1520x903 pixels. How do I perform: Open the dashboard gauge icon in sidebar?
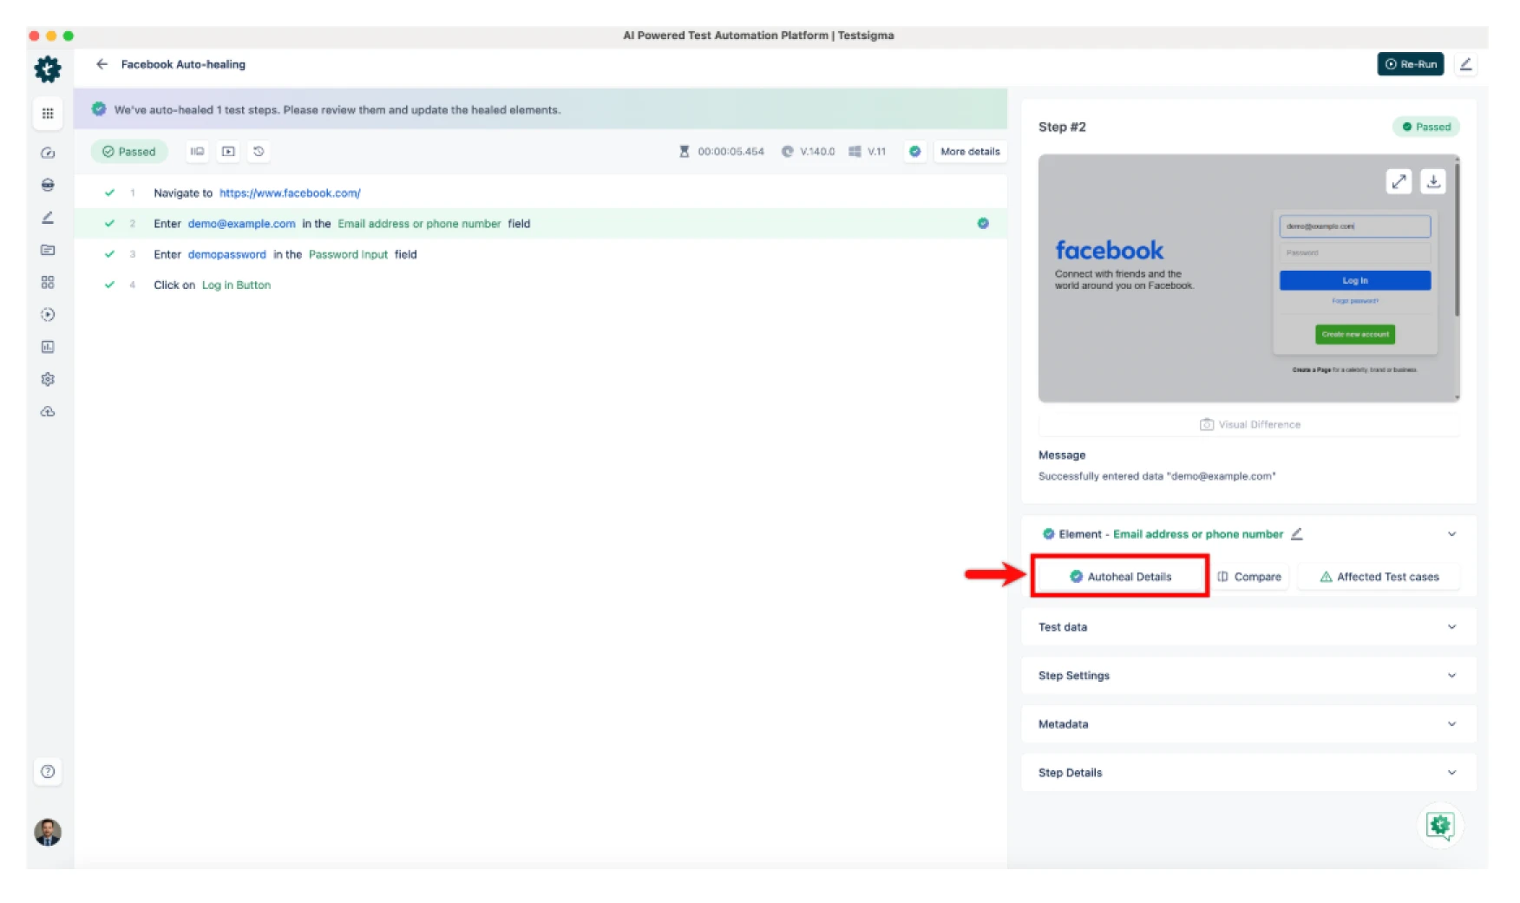tap(48, 153)
